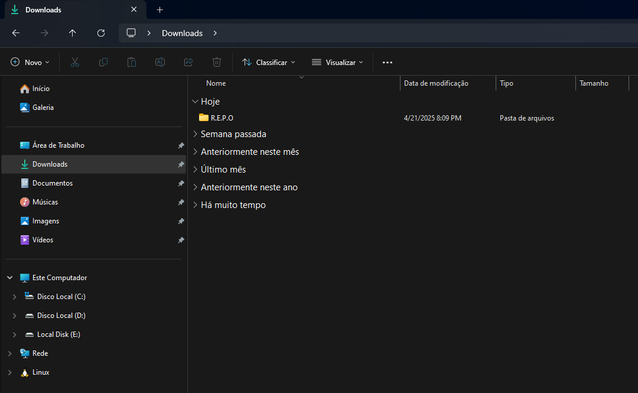
Task: Click the Share icon in toolbar
Action: 188,62
